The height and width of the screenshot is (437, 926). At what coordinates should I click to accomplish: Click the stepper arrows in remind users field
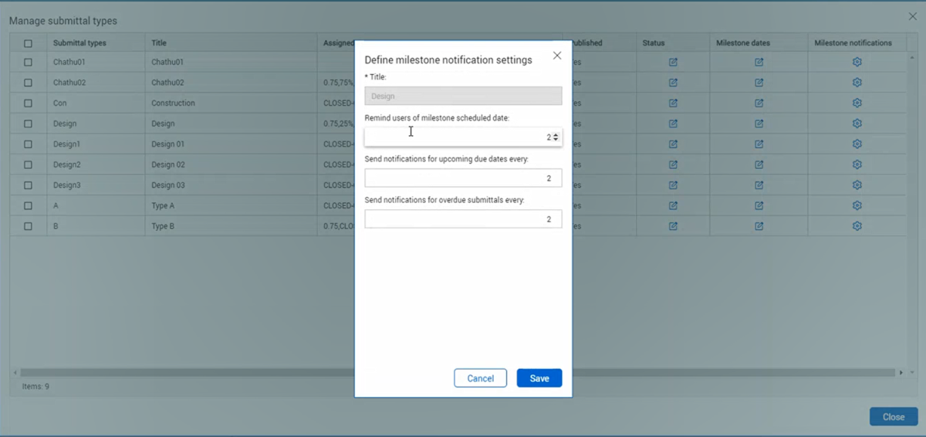click(x=556, y=137)
